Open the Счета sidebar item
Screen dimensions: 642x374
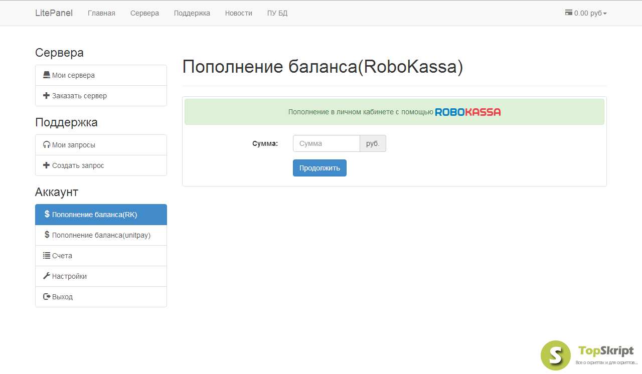click(101, 256)
